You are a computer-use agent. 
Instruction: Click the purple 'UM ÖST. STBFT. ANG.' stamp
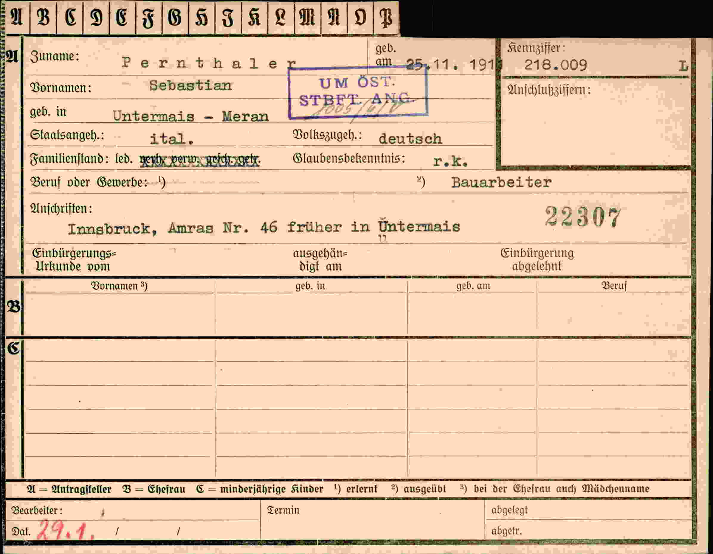point(358,92)
